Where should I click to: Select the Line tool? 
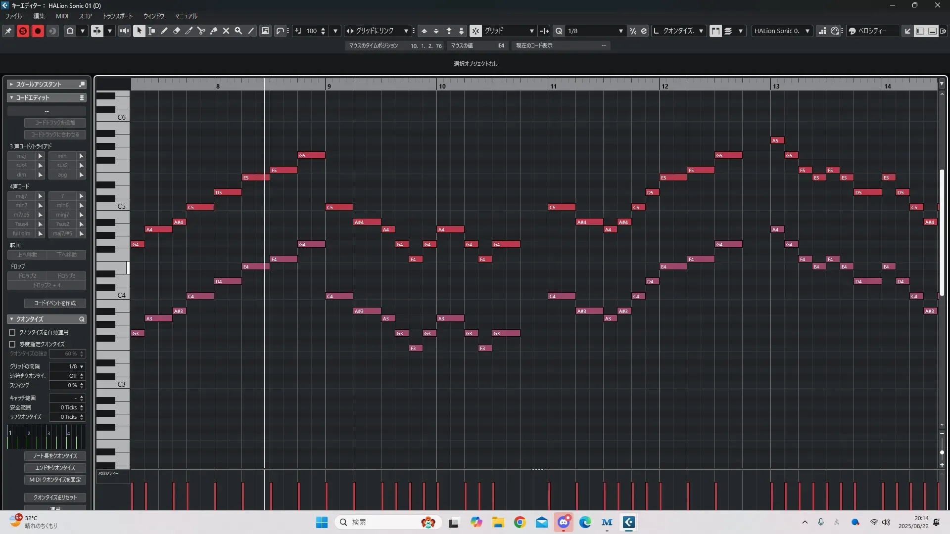[x=251, y=31]
